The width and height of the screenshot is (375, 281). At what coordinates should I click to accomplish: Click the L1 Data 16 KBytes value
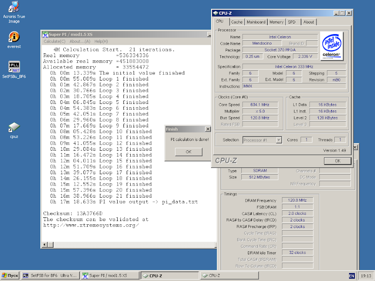[x=327, y=105]
